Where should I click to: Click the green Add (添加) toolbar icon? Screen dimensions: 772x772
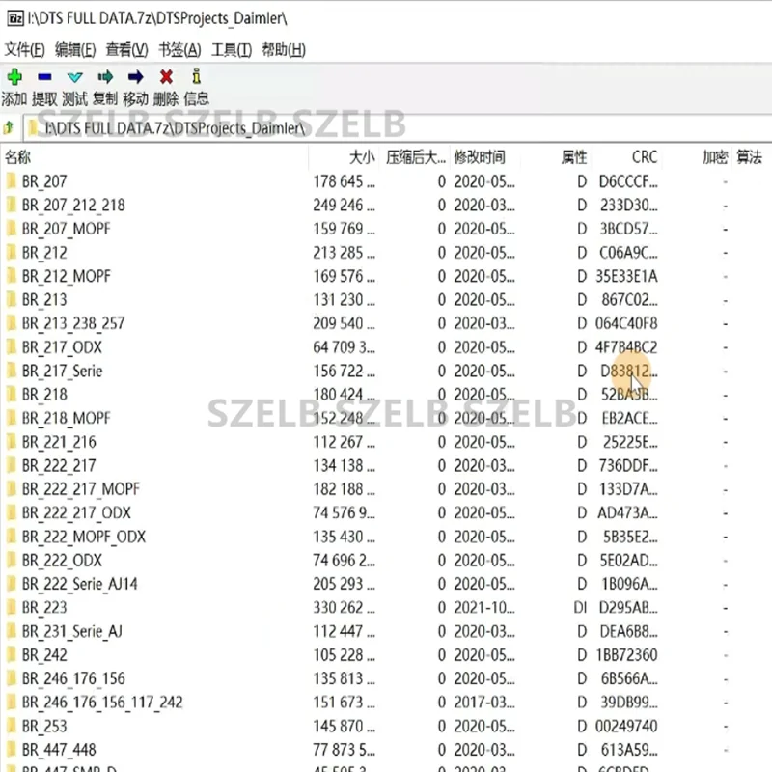coord(14,77)
